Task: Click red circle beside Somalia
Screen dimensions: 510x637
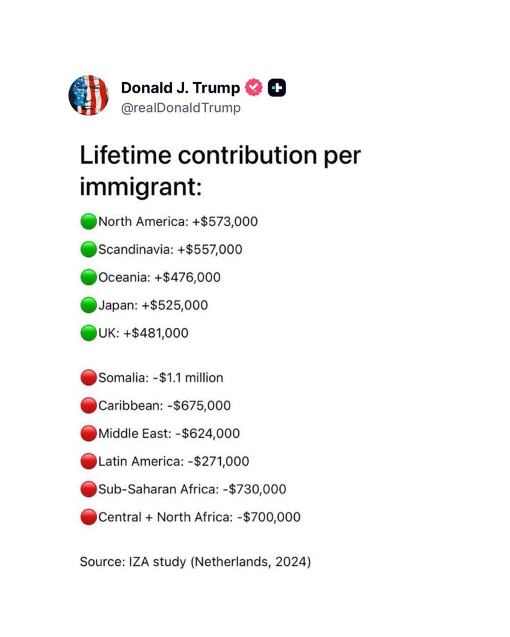Action: tap(88, 378)
